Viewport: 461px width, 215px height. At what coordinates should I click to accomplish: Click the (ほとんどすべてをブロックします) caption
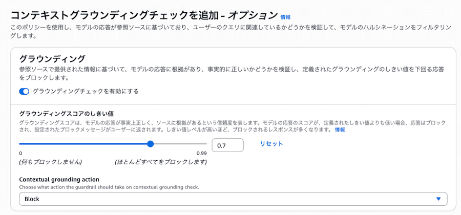(x=161, y=162)
